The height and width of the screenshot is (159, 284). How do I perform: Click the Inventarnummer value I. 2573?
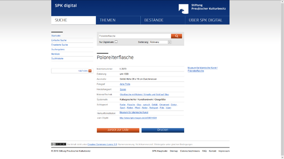tap(123, 69)
